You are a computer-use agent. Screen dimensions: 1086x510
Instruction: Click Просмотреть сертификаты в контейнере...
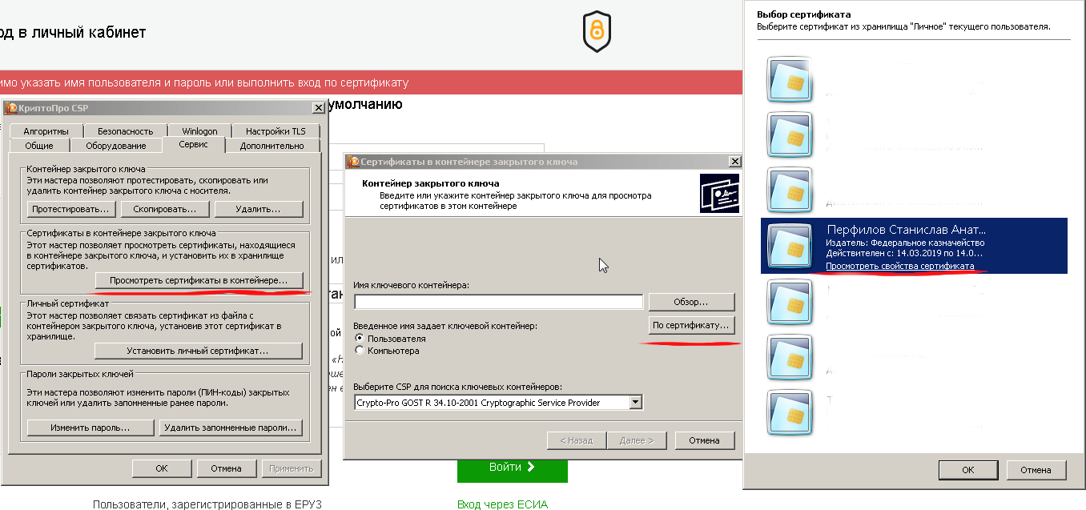[x=199, y=281]
